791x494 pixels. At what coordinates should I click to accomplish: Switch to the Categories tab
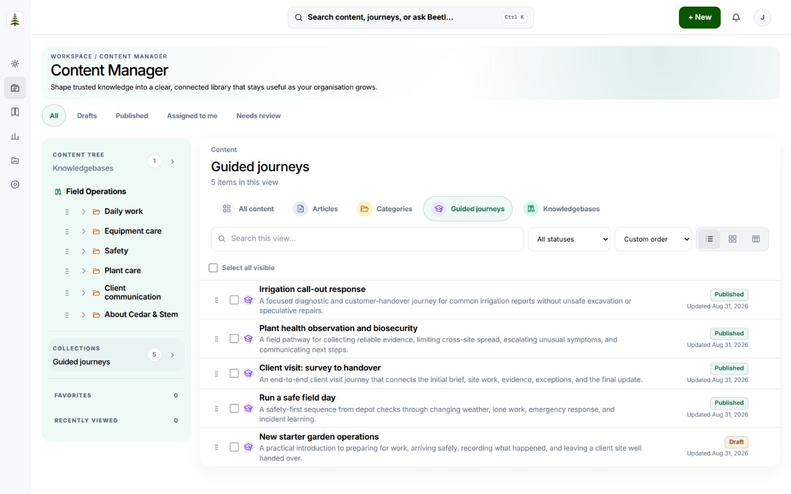[x=385, y=209]
